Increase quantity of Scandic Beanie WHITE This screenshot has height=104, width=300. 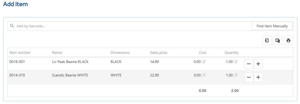(258, 77)
